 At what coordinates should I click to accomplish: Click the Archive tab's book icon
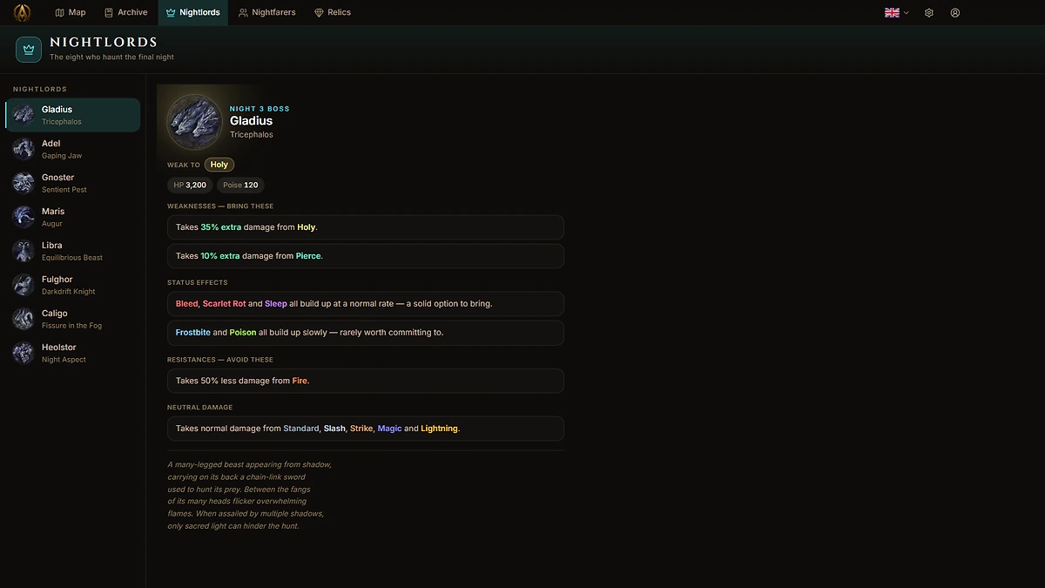[109, 12]
